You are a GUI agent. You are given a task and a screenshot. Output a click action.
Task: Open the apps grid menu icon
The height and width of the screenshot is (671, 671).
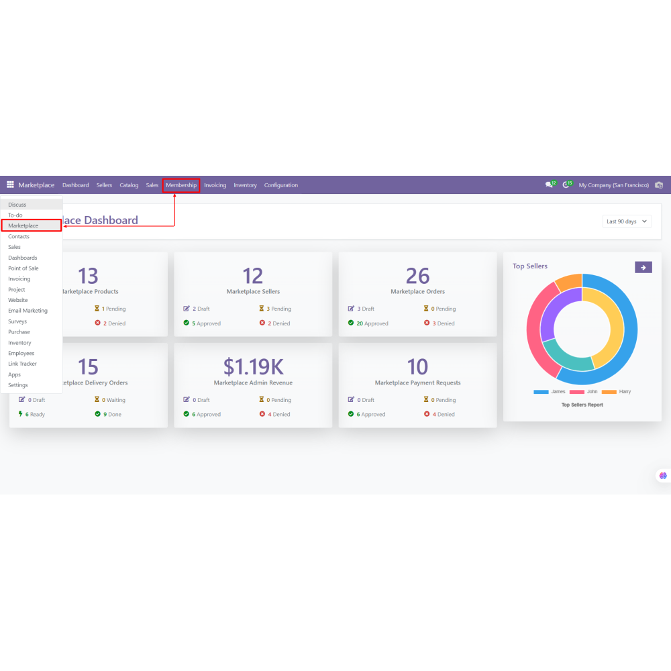point(10,185)
